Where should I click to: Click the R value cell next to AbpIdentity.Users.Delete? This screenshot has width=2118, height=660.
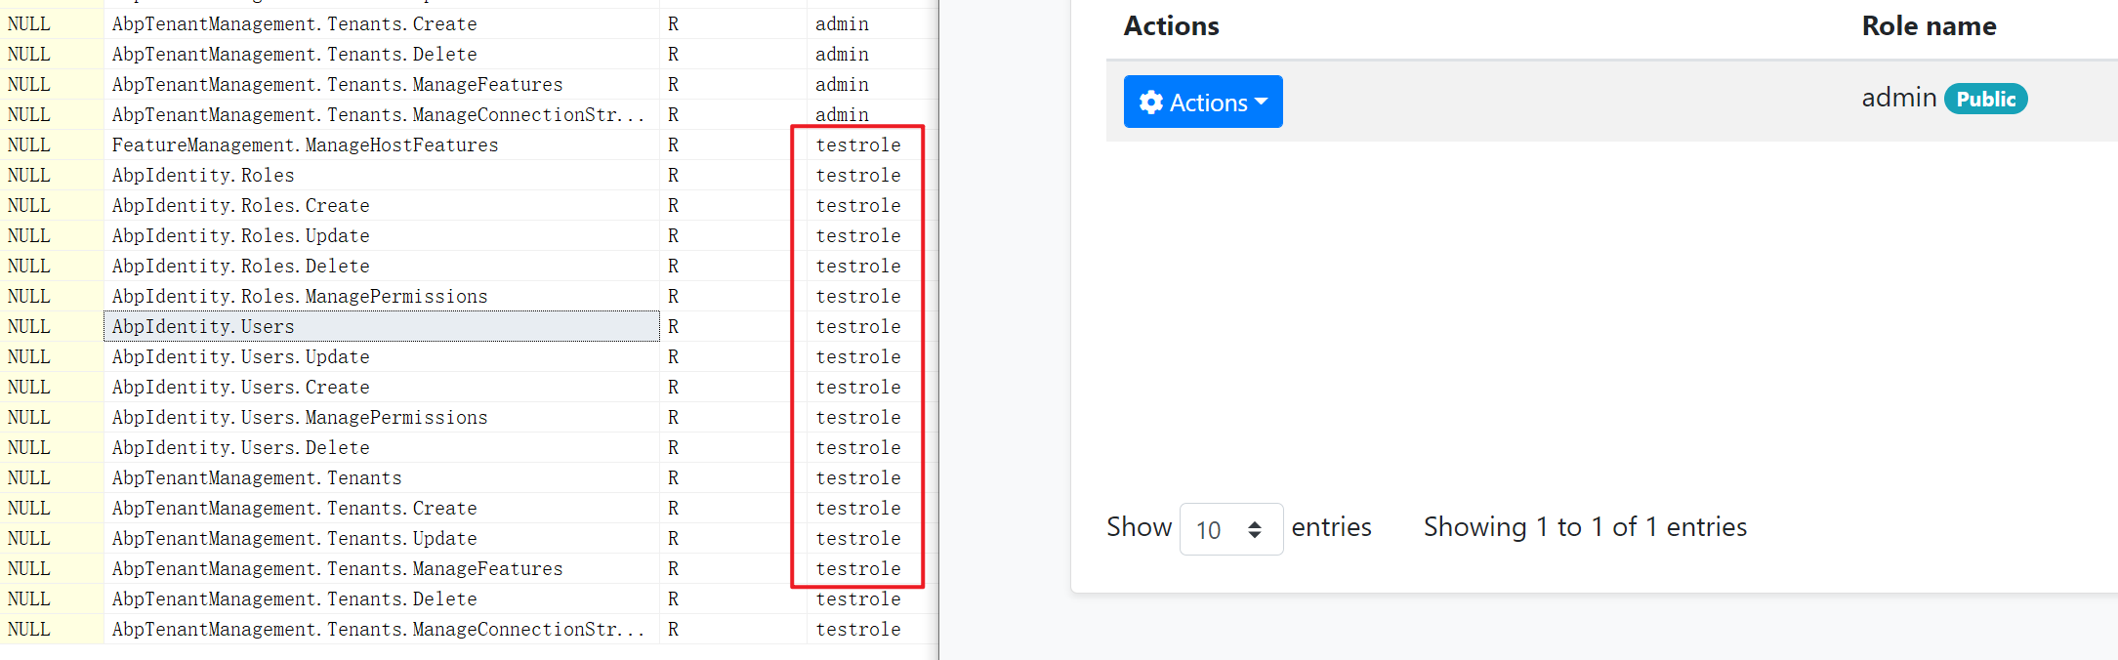pos(673,447)
